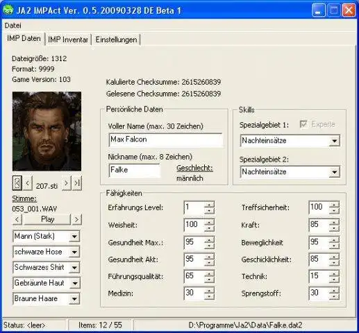This screenshot has width=359, height=333.
Task: Increase Medizin value
Action: pos(209,291)
